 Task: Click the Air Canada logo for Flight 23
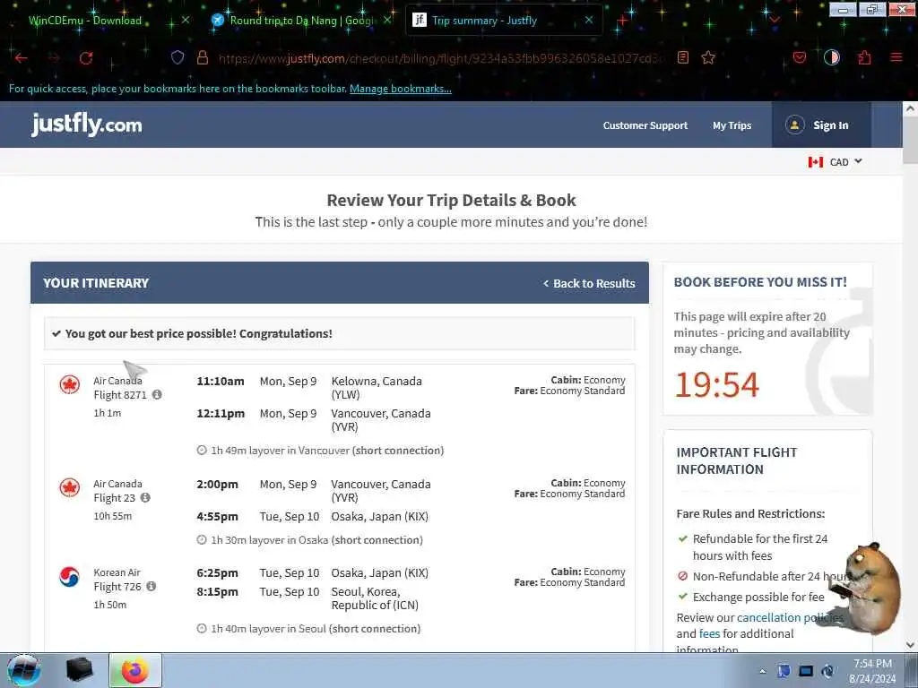(x=70, y=487)
